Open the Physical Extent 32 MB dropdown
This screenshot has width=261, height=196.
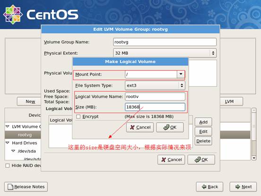pos(165,53)
